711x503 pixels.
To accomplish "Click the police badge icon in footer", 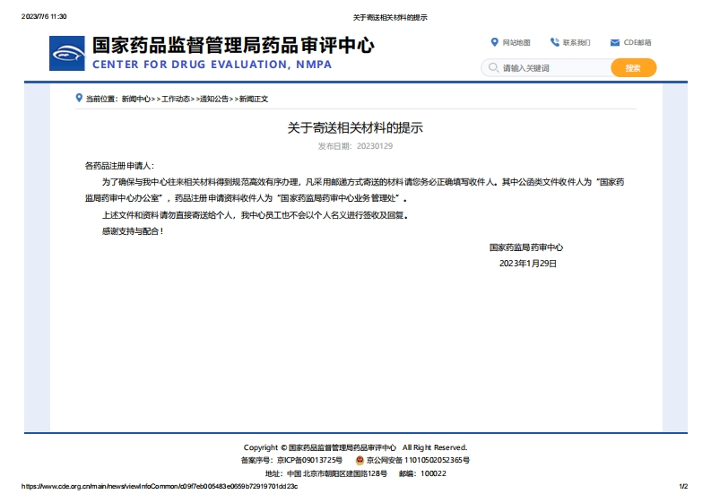I will point(359,460).
